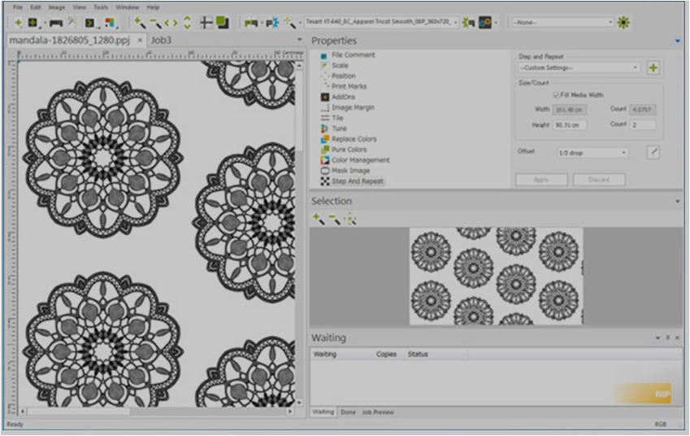Open the Image menu
The height and width of the screenshot is (436, 690).
(56, 7)
